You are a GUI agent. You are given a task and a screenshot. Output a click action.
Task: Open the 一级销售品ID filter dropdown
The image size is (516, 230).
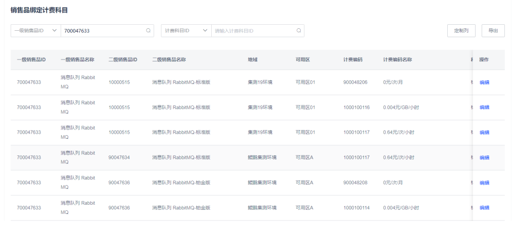(36, 31)
